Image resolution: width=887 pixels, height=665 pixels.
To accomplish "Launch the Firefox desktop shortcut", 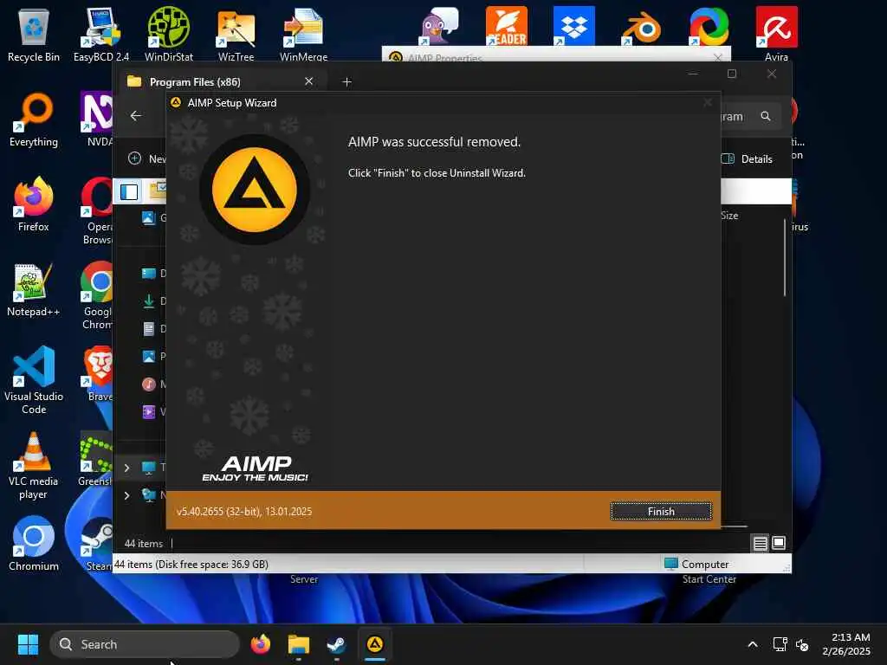I will [x=34, y=204].
